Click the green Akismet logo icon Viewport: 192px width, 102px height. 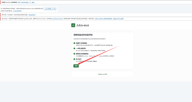point(73,25)
